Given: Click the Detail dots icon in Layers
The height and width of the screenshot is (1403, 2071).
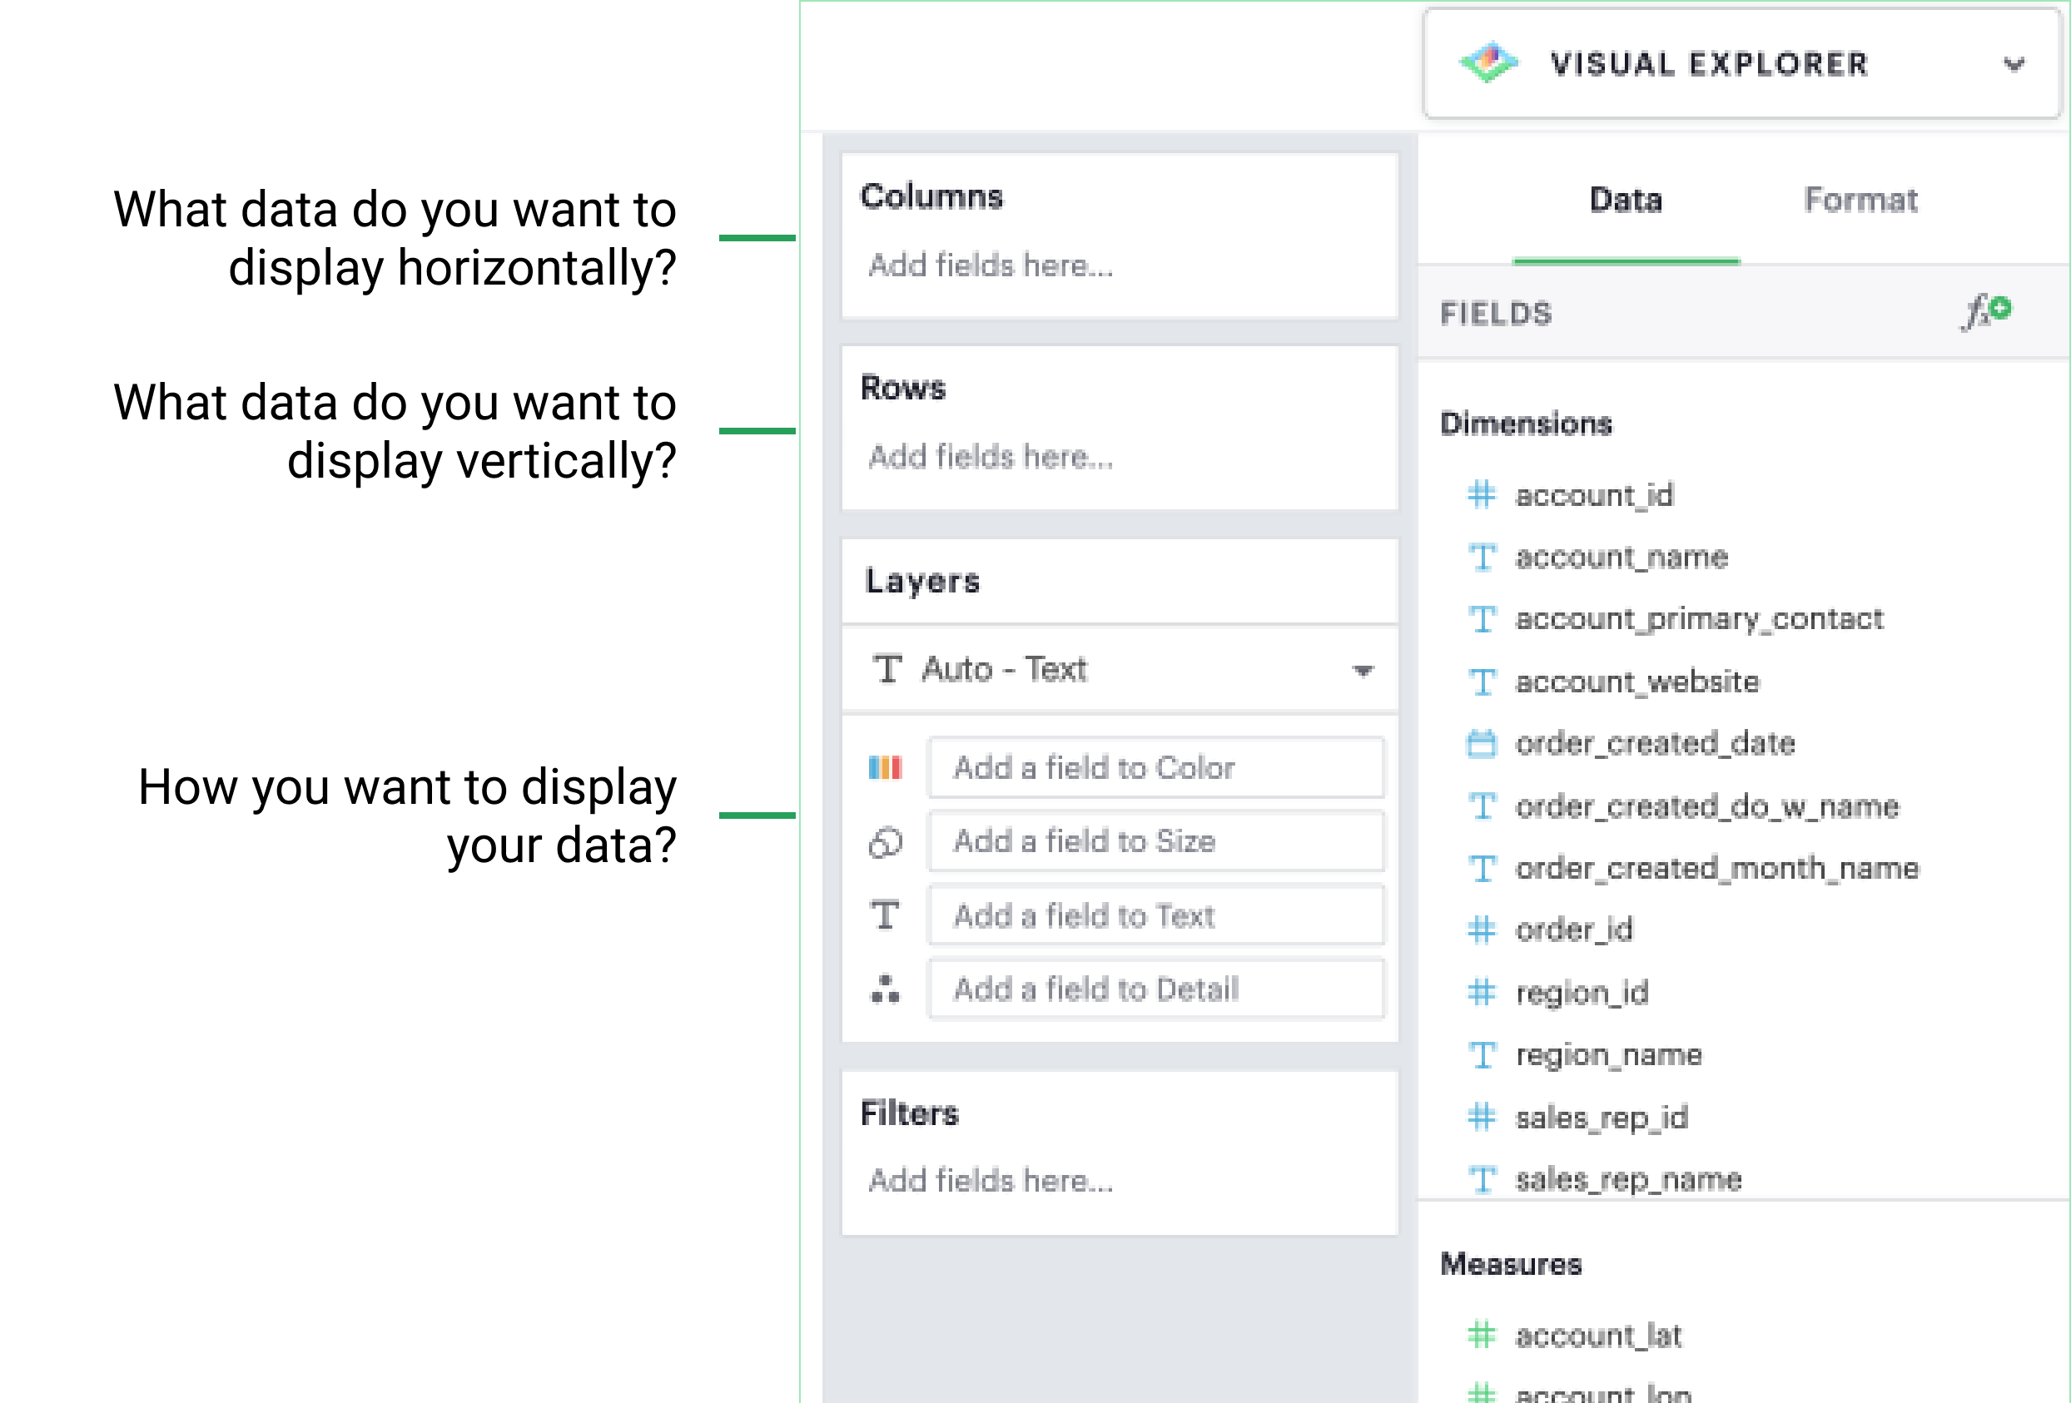Looking at the screenshot, I should tap(885, 989).
